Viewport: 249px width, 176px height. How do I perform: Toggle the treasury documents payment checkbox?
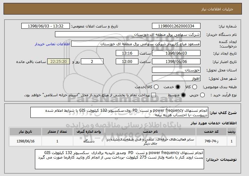click(154, 95)
